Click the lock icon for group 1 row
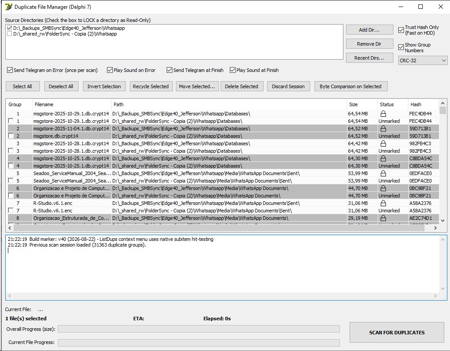Screen dimensions: 450x351 383,114
